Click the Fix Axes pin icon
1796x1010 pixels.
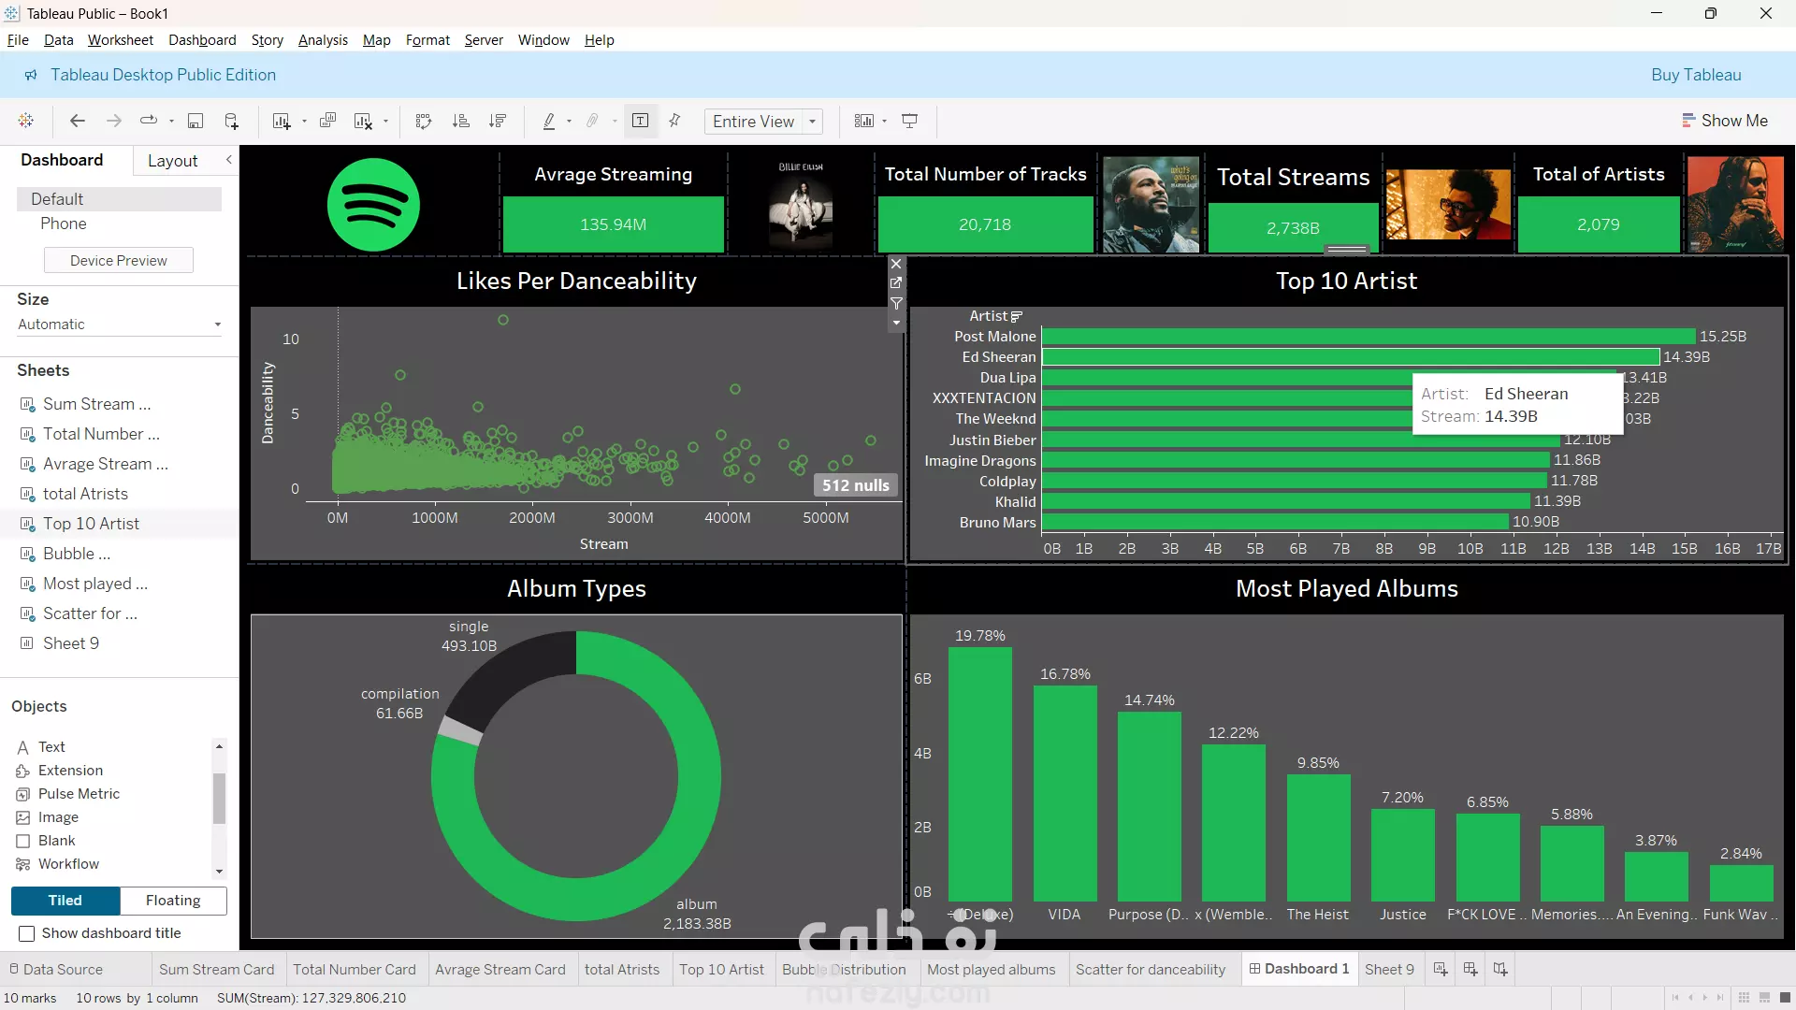coord(674,121)
